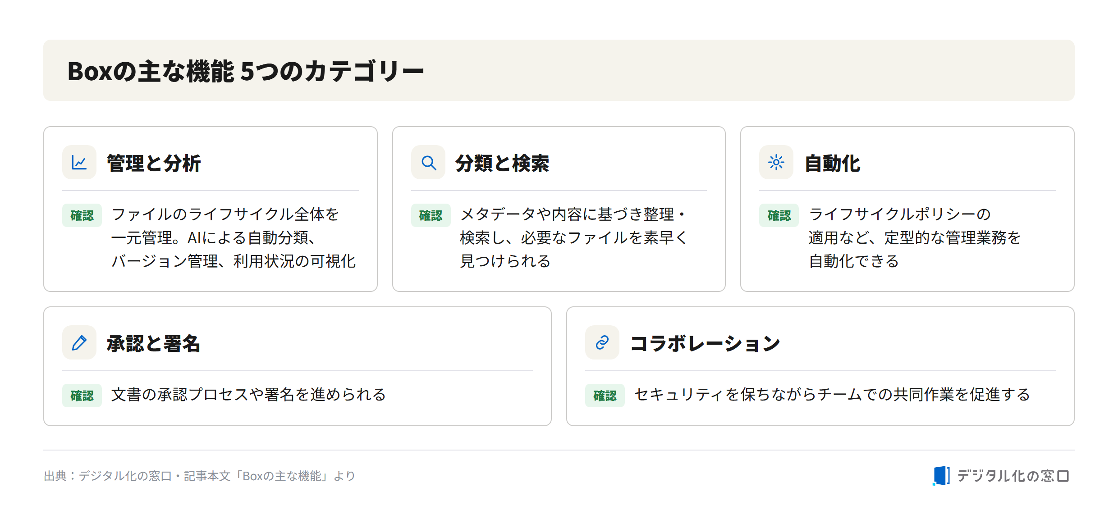Click the line chart icon beside 管理と分析

[x=79, y=162]
